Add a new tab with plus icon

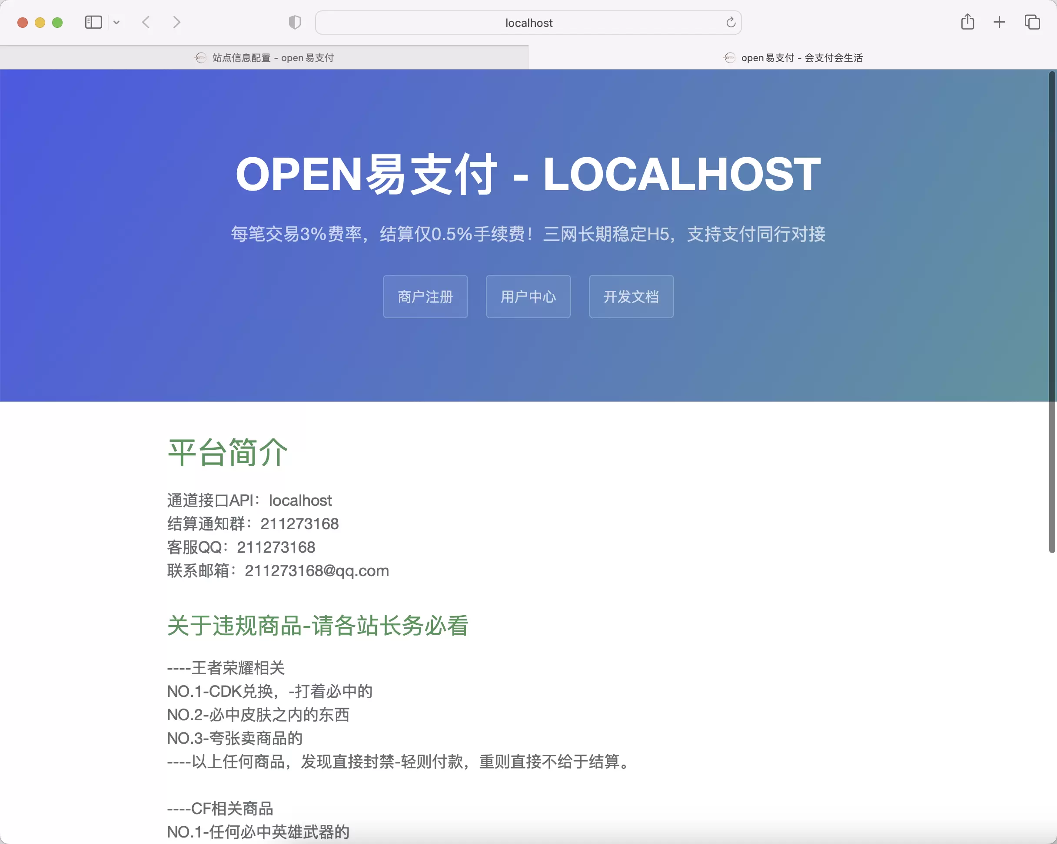999,23
